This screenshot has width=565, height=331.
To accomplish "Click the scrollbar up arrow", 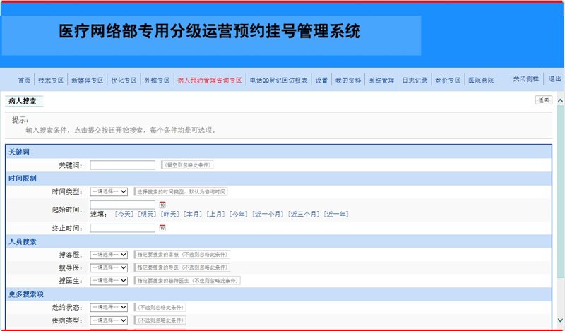I will click(560, 101).
